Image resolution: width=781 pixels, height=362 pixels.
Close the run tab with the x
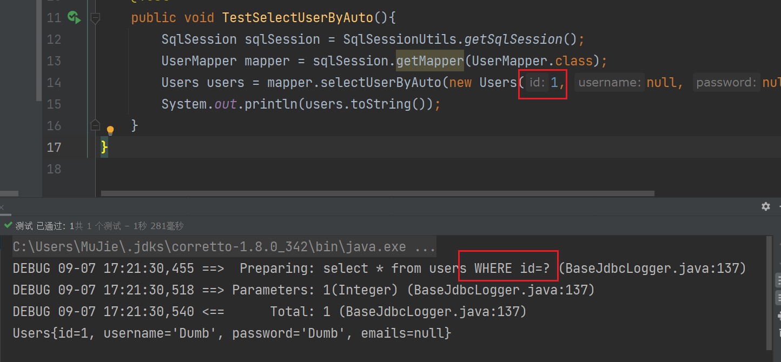[x=2, y=207]
